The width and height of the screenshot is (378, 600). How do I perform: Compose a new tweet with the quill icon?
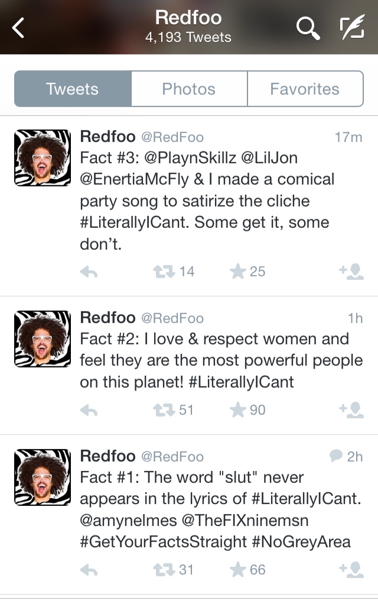[352, 27]
